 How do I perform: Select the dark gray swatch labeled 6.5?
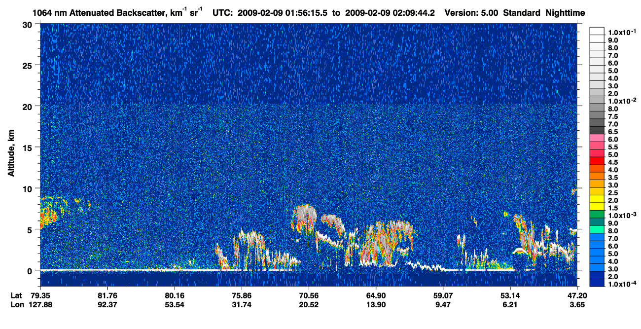tap(597, 131)
